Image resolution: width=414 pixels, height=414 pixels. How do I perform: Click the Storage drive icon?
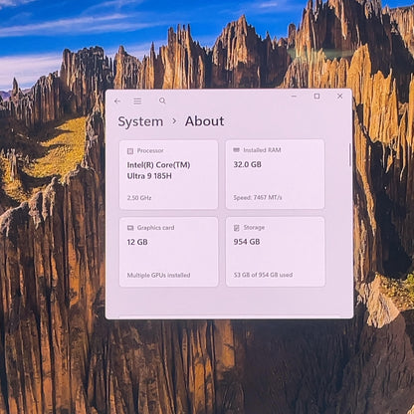237,228
